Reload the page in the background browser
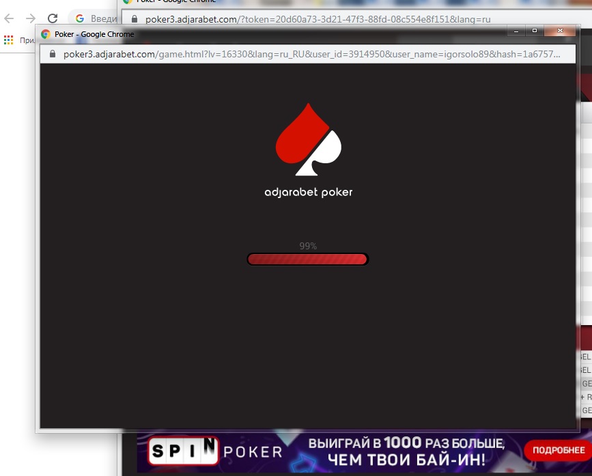Image resolution: width=592 pixels, height=476 pixels. (x=53, y=18)
